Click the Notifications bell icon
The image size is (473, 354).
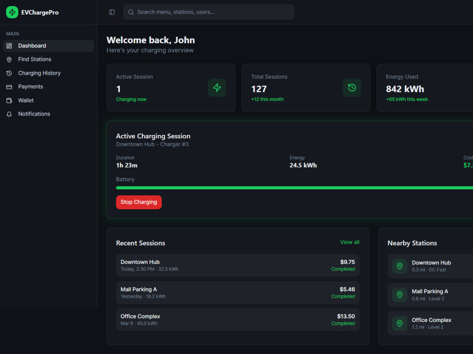(9, 114)
